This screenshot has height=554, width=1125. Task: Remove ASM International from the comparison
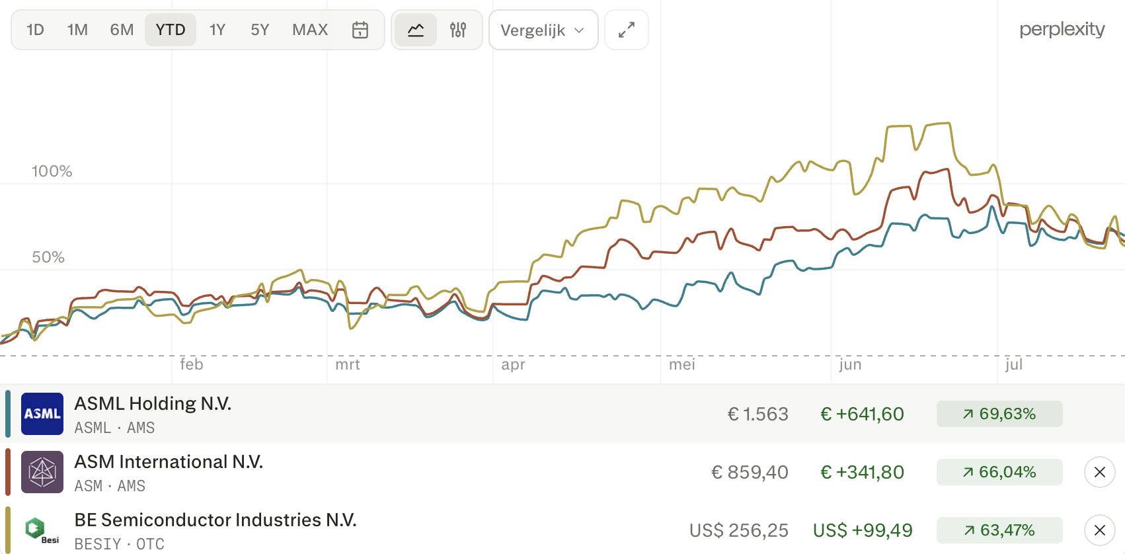pyautogui.click(x=1100, y=472)
